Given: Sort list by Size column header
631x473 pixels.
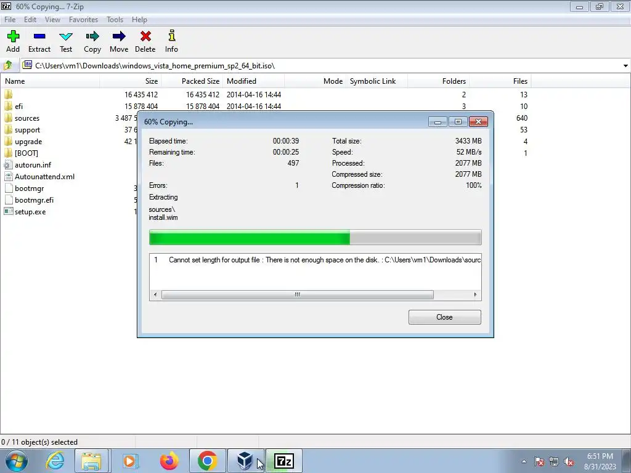Looking at the screenshot, I should pos(131,81).
